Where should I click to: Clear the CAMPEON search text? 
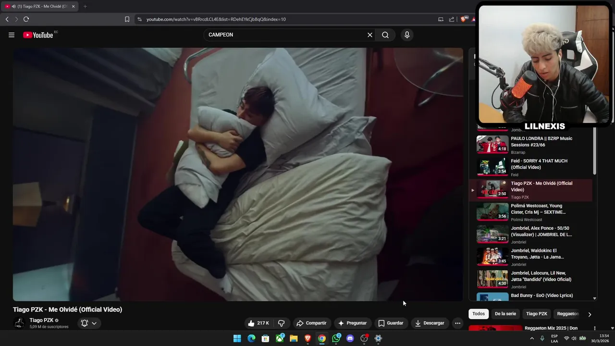[370, 35]
